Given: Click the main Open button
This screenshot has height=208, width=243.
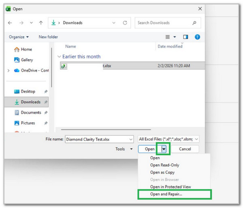Looking at the screenshot, I should [150, 149].
